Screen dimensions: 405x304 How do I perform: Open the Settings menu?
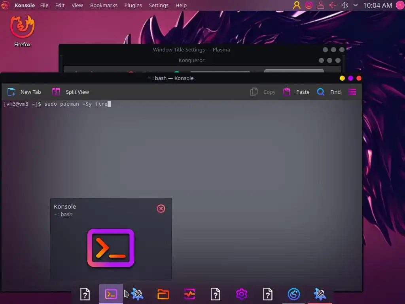point(159,5)
